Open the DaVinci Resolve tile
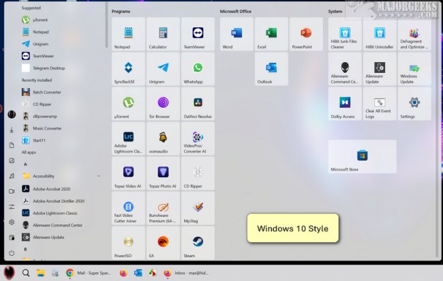Image resolution: width=443 pixels, height=281 pixels. click(x=198, y=104)
